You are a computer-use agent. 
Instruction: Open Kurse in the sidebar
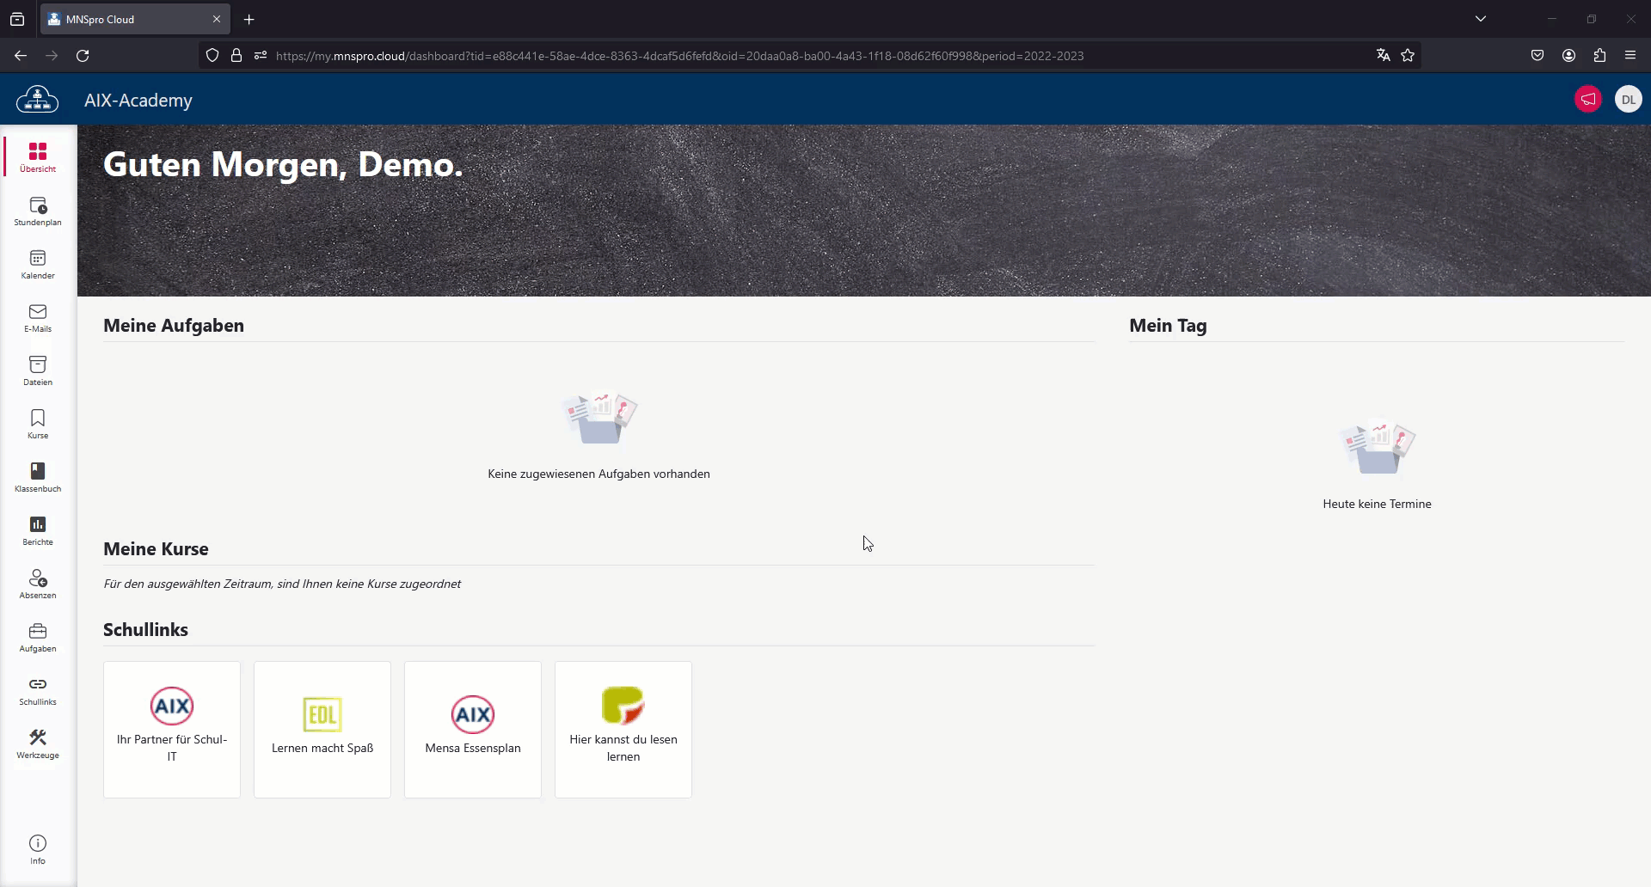point(38,425)
